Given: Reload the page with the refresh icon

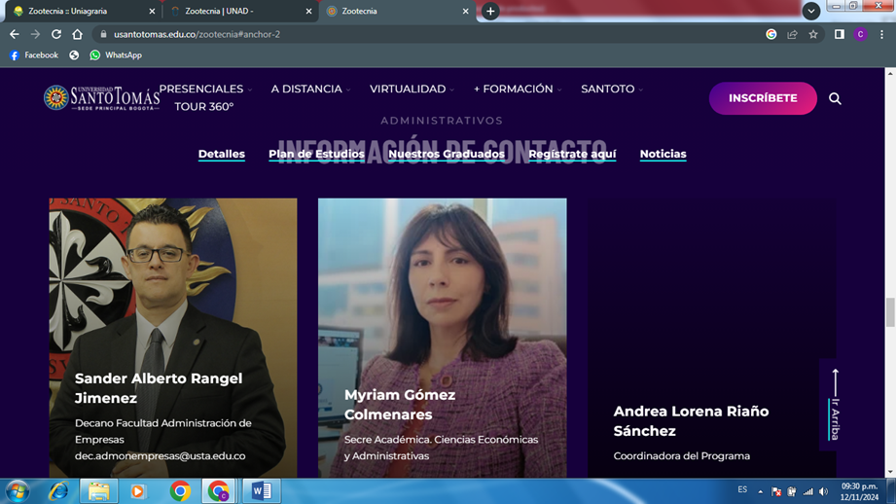Looking at the screenshot, I should [56, 34].
